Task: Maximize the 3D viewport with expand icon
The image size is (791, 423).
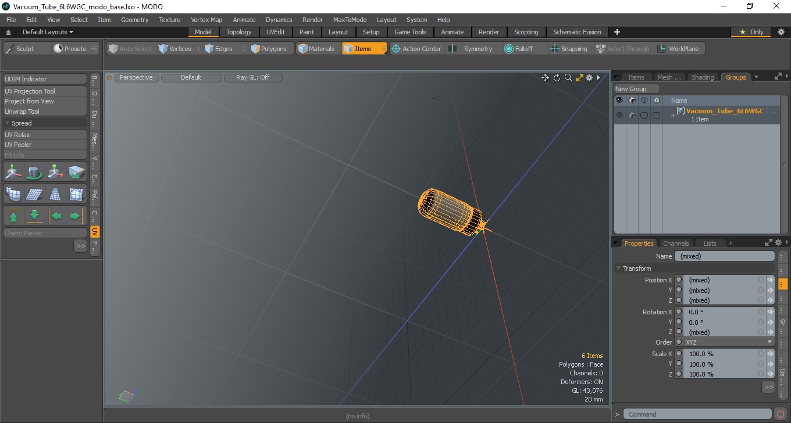Action: [x=579, y=78]
